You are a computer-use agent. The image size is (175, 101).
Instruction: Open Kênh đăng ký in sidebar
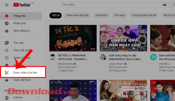(x=21, y=31)
